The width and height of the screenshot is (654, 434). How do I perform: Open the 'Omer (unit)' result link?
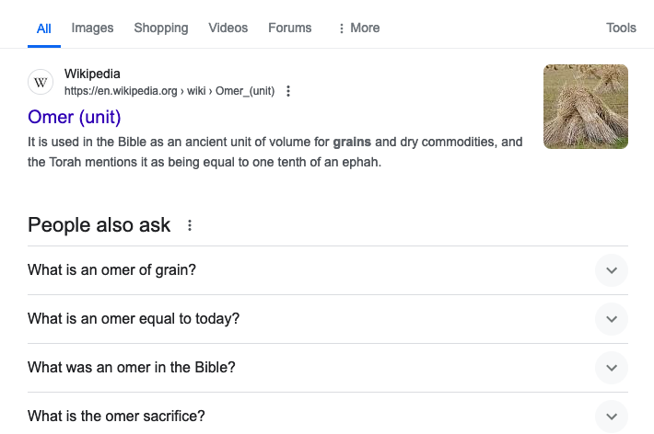click(x=75, y=117)
